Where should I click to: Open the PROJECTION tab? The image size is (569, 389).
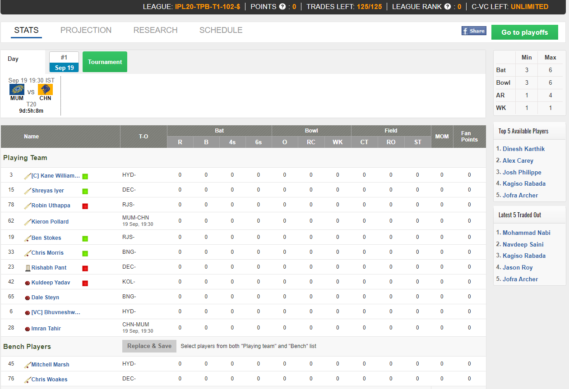coord(86,30)
